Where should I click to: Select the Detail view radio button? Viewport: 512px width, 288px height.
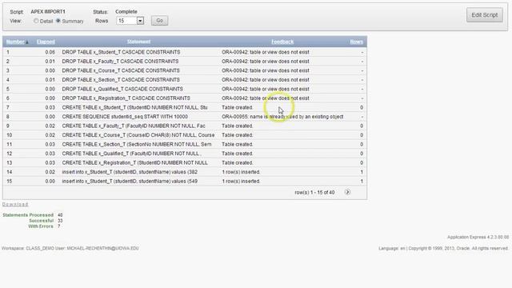pyautogui.click(x=36, y=21)
